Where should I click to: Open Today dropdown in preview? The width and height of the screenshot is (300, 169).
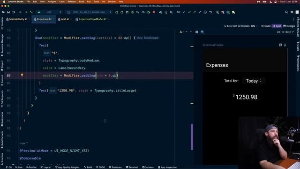pyautogui.click(x=254, y=81)
